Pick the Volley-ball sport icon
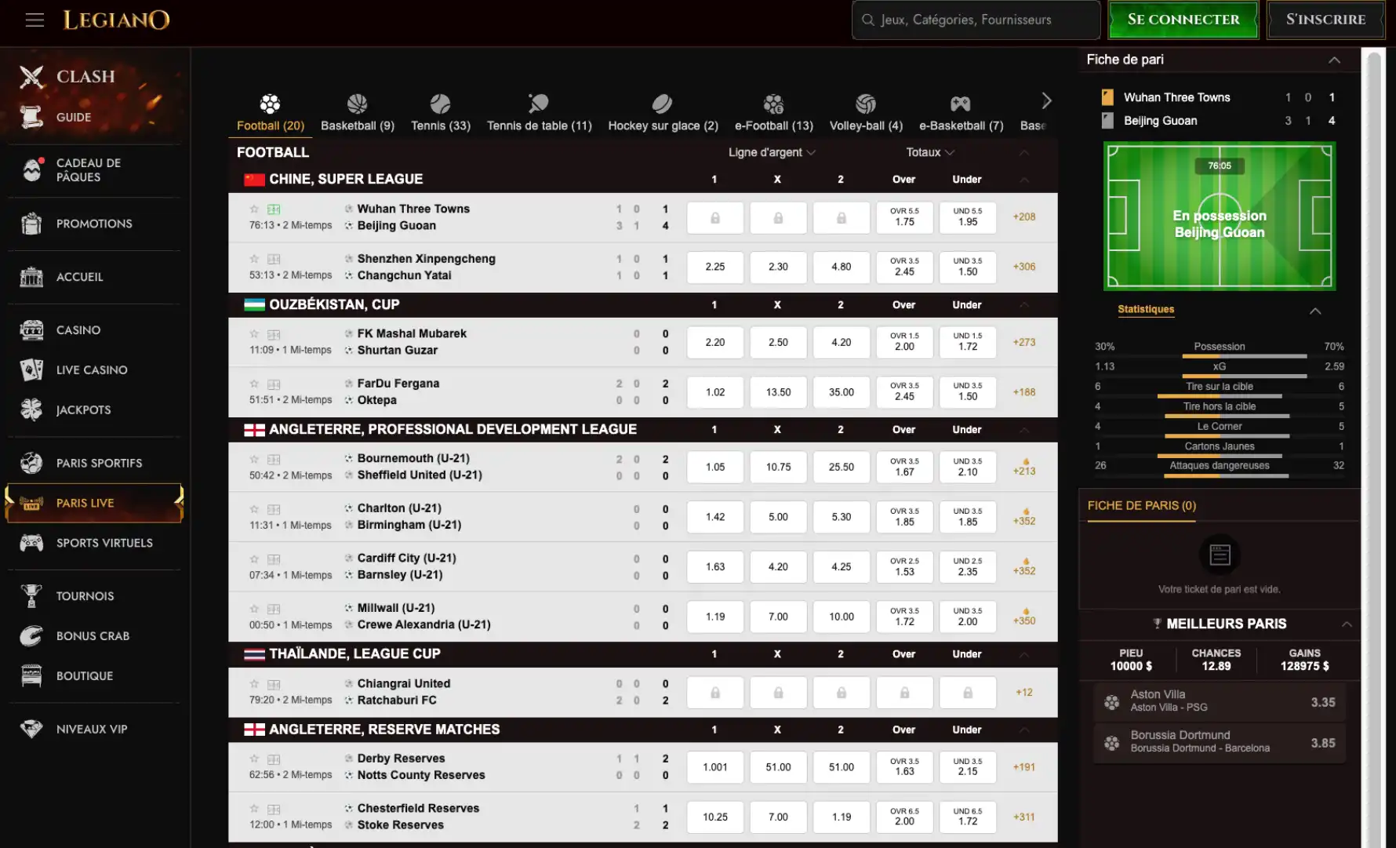 tap(865, 104)
